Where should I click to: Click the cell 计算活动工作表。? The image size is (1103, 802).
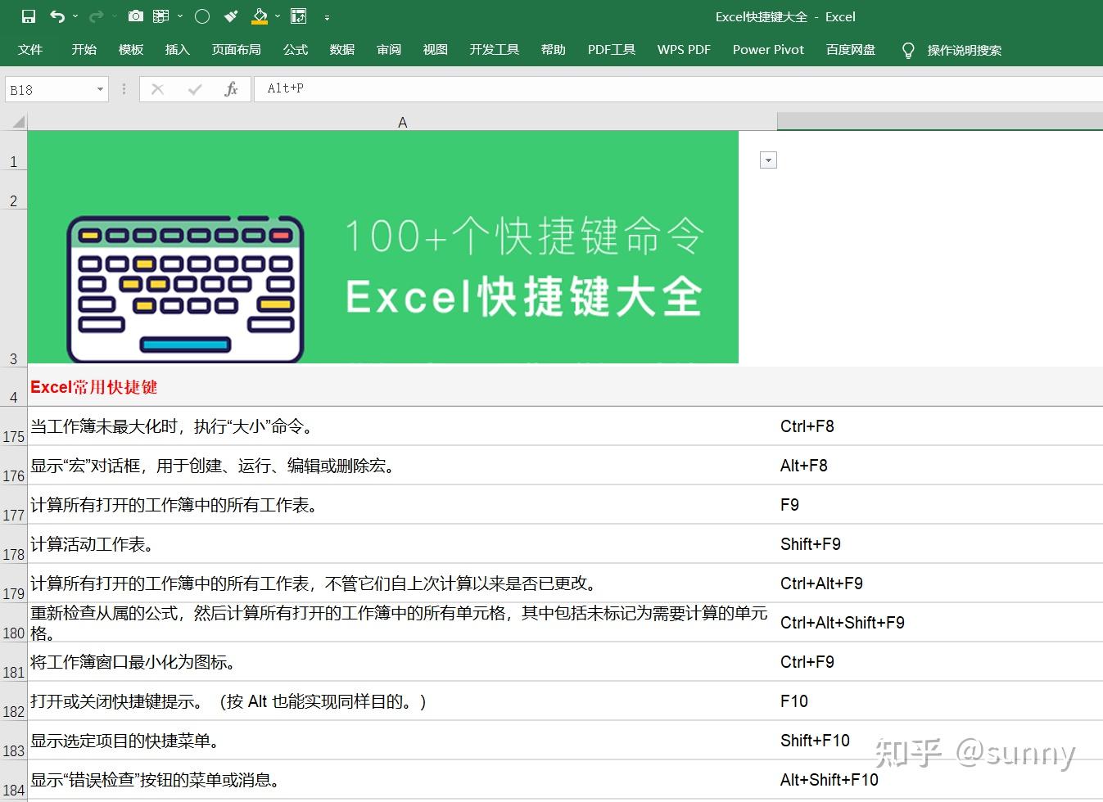(402, 544)
